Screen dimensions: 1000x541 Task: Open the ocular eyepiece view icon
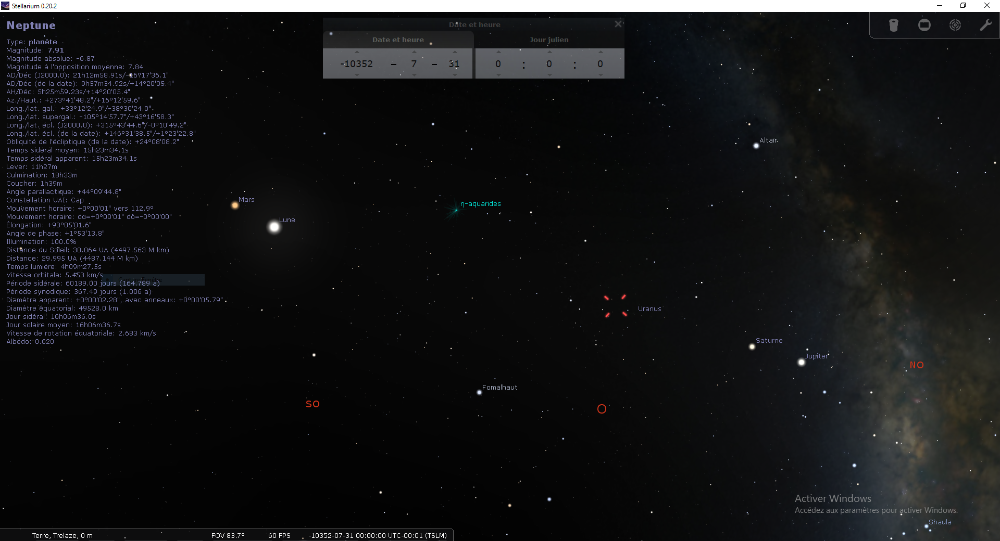[x=894, y=25]
